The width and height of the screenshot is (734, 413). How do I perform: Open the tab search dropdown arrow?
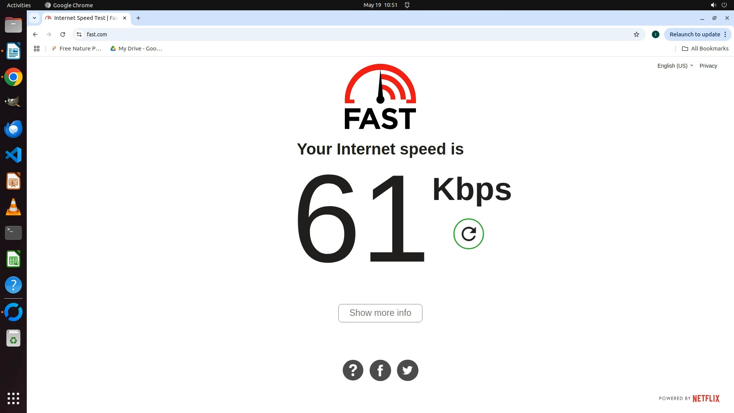click(x=34, y=18)
